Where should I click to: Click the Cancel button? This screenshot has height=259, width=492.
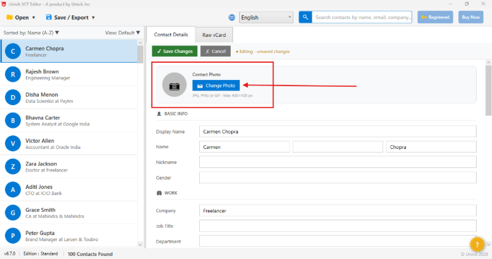216,51
